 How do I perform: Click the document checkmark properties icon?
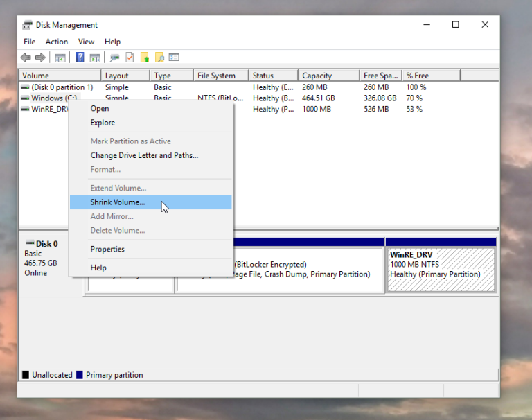130,58
